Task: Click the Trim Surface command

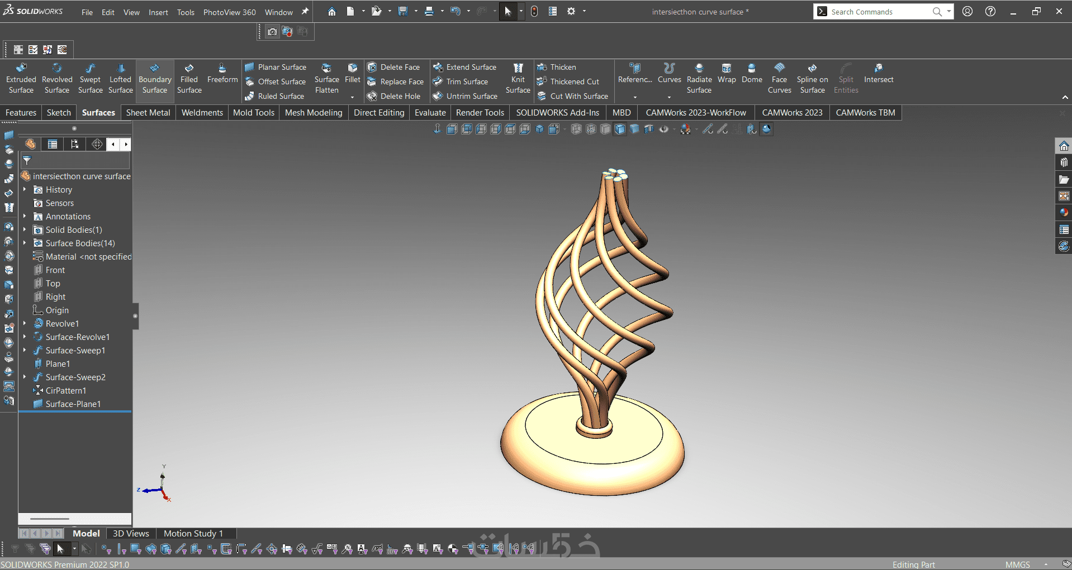Action: pyautogui.click(x=467, y=82)
